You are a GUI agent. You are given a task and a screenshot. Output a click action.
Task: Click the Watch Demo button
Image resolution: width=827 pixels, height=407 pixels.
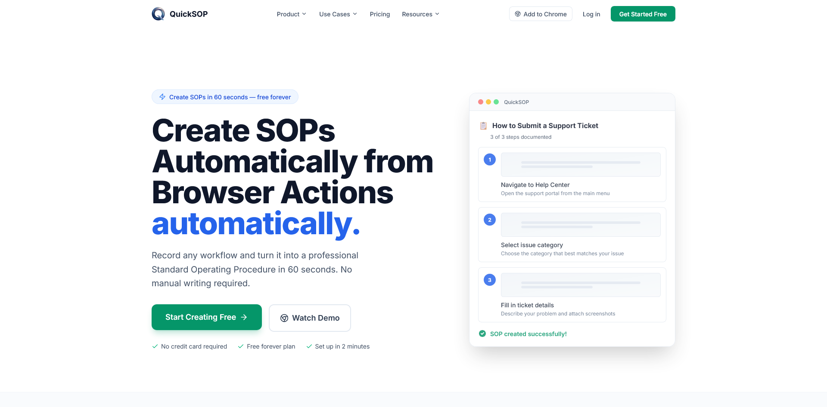pyautogui.click(x=310, y=318)
